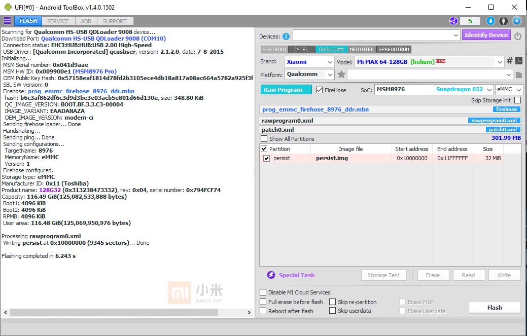Switch to the SERVICE tab
This screenshot has height=336, width=527.
click(x=58, y=21)
